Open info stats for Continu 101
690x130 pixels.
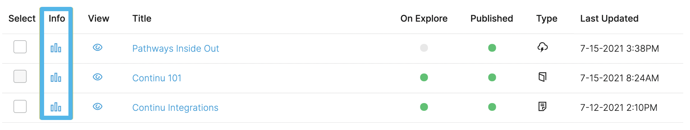(56, 77)
